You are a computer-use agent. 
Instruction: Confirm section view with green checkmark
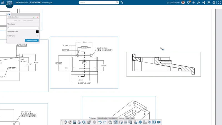click(34, 17)
